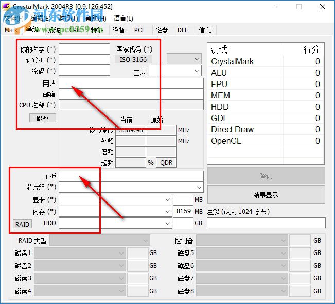Screen dimensions: 335x304
Task: Select the FPU score row
Action: point(266,84)
